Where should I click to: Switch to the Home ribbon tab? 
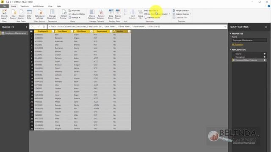click(13, 6)
